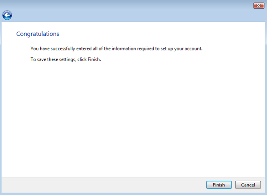This screenshot has height=195, width=267.
Task: Click the 'To save these settings' instruction line
Action: tap(65, 59)
